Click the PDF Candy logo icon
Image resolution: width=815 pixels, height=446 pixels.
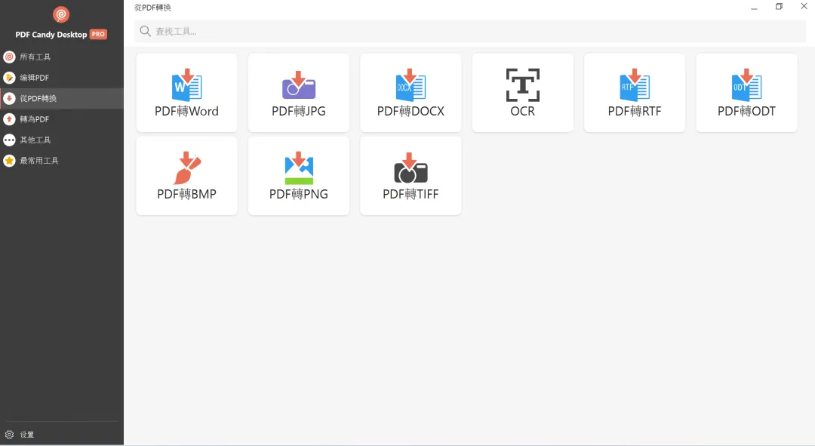coord(61,14)
